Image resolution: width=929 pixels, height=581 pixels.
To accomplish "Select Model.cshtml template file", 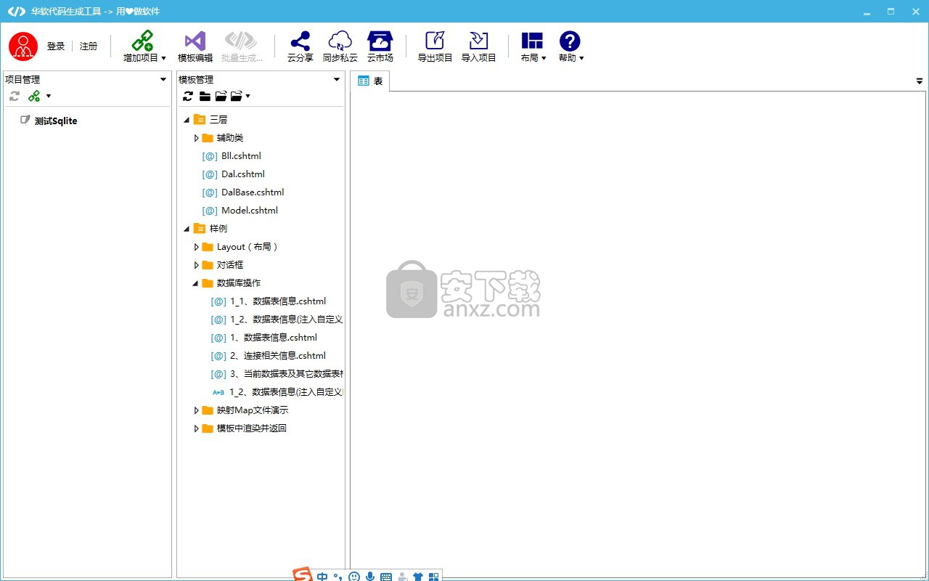I will pos(249,211).
